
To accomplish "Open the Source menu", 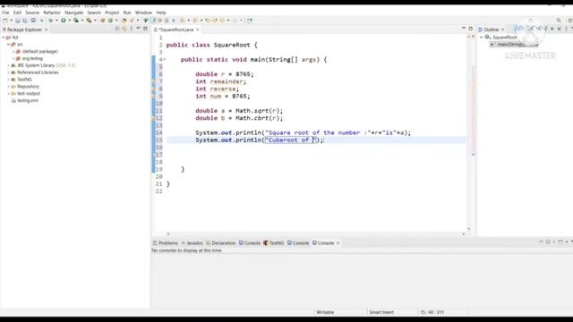I will tap(32, 13).
